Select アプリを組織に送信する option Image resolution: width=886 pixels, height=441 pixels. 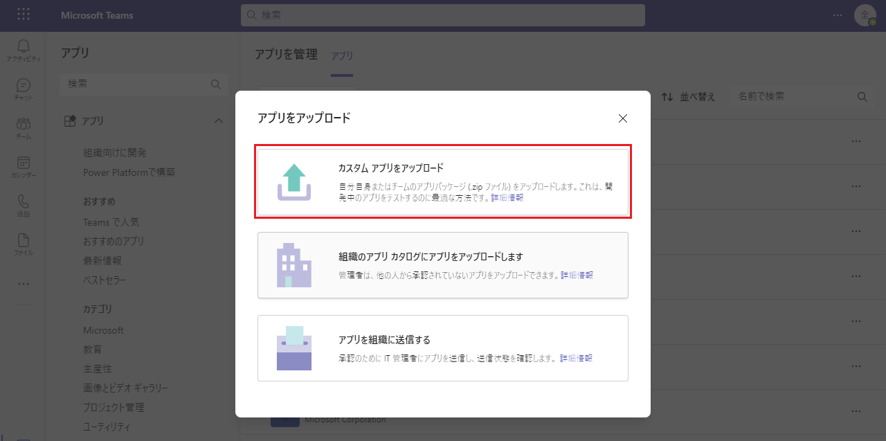point(443,348)
